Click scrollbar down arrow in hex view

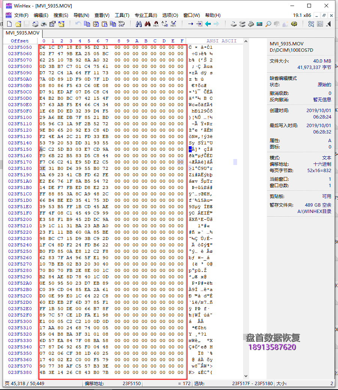[246, 376]
